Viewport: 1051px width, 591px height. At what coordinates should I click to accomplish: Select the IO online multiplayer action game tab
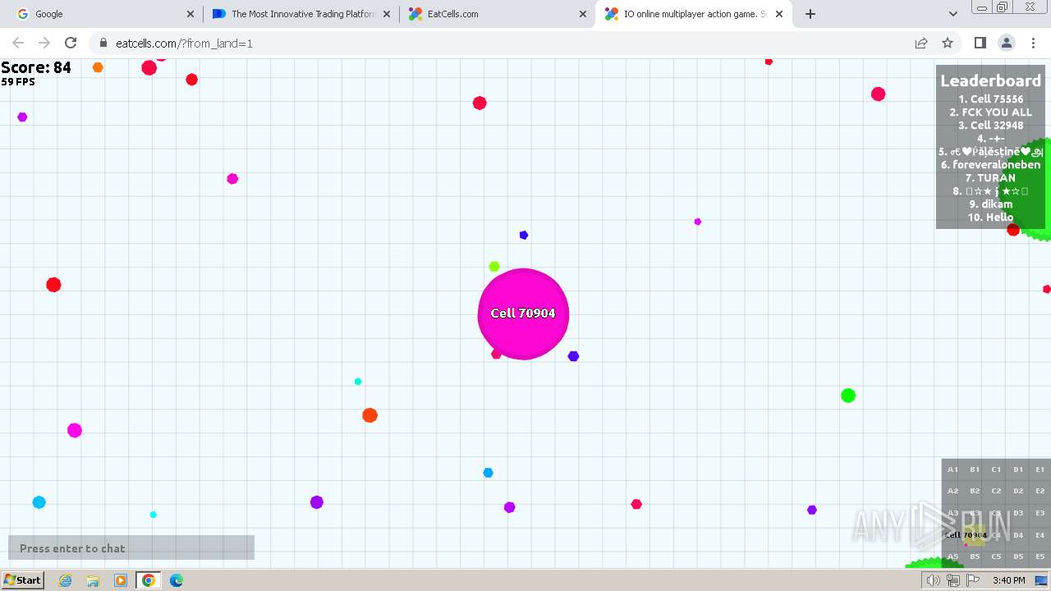tap(695, 14)
